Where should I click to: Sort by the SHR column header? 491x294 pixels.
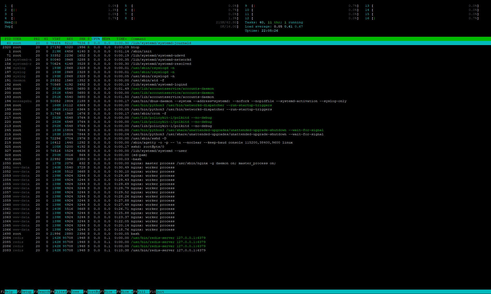tap(82, 39)
